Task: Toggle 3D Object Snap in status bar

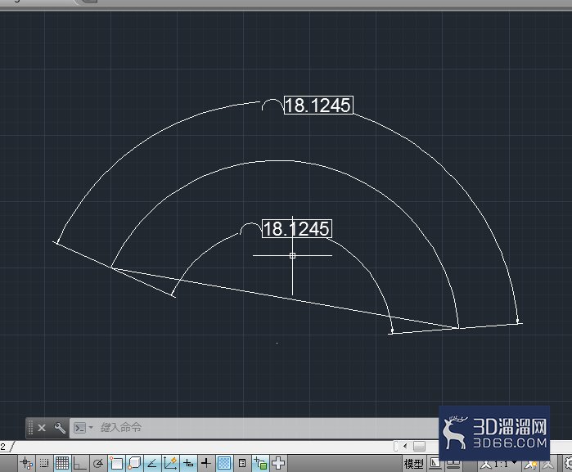Action: [x=134, y=463]
